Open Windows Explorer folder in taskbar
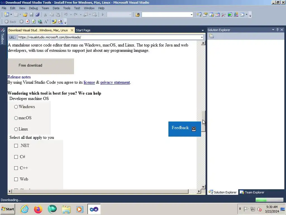 [66, 209]
